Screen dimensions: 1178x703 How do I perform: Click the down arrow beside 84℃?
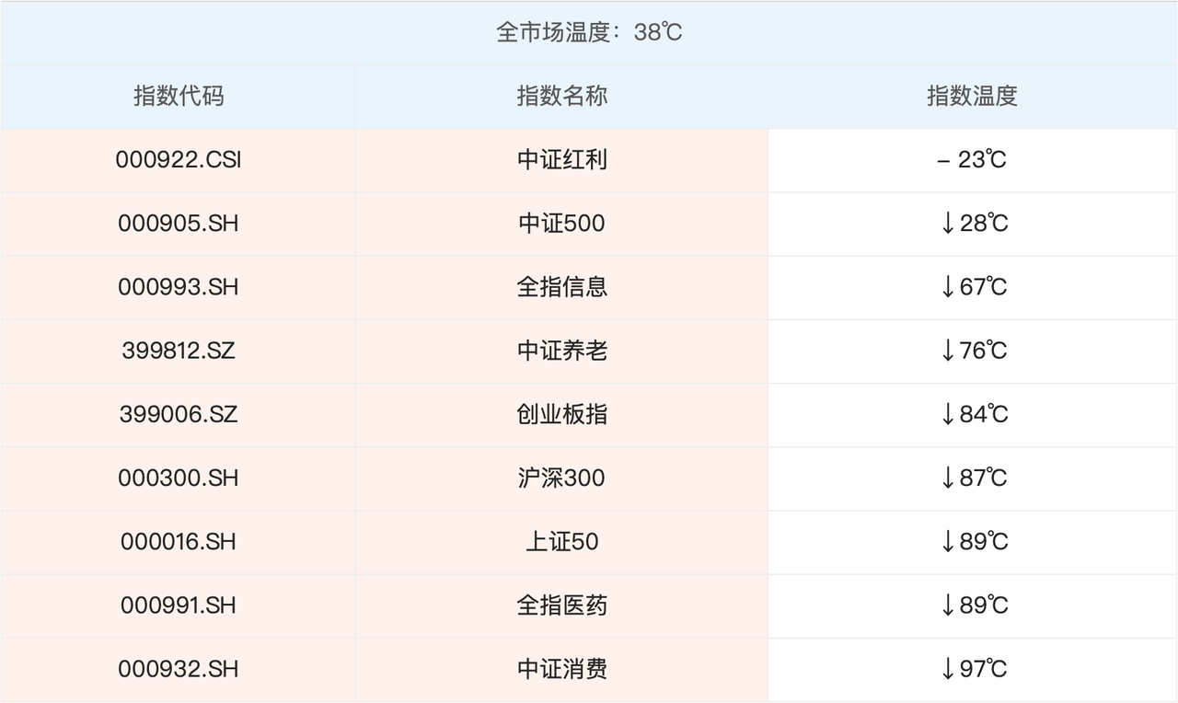pos(948,414)
